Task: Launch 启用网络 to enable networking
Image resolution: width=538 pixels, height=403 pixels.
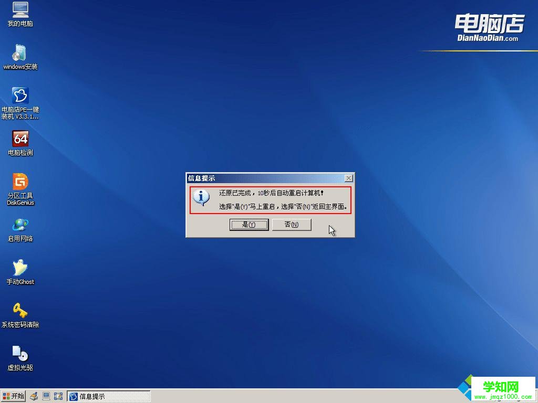Action: click(20, 227)
